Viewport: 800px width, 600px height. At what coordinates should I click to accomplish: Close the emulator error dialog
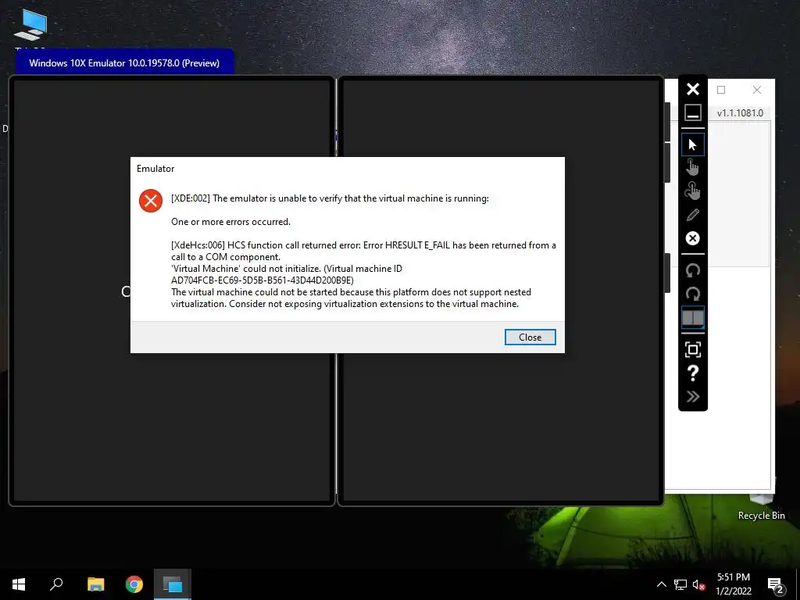tap(530, 337)
